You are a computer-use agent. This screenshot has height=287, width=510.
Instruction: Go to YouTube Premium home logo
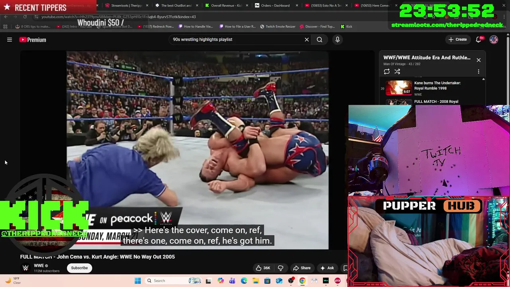click(x=33, y=39)
